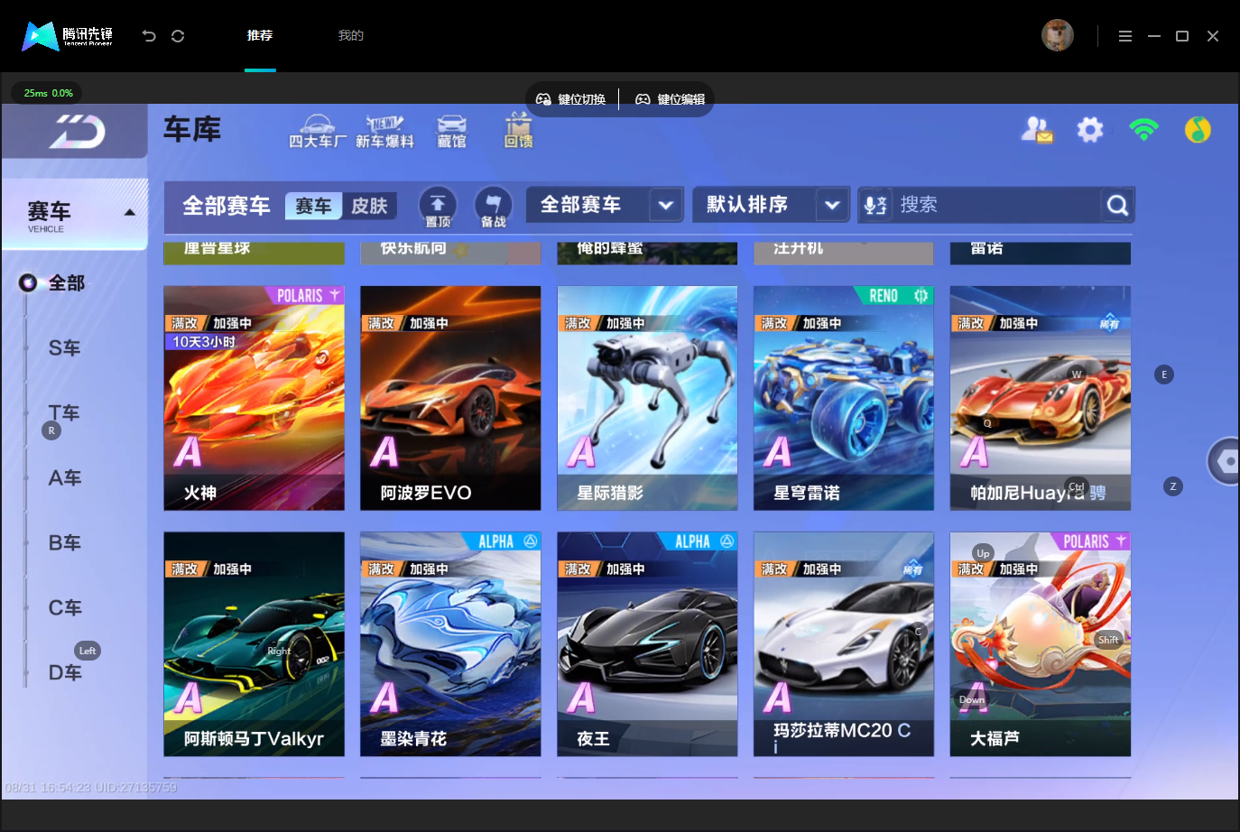The height and width of the screenshot is (832, 1240).
Task: Switch to the 赛车 toggle tab
Action: click(x=313, y=206)
